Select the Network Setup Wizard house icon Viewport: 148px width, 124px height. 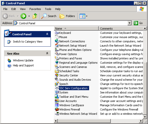coord(57,46)
